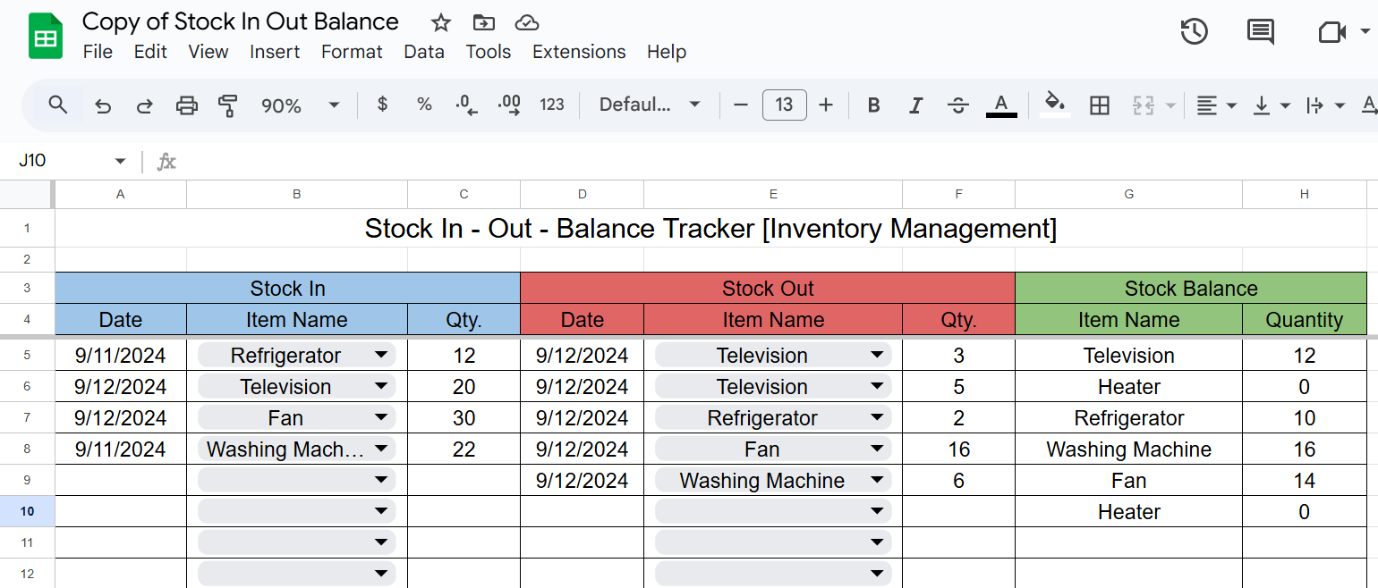1378x588 pixels.
Task: Open the Format menu
Action: click(352, 52)
